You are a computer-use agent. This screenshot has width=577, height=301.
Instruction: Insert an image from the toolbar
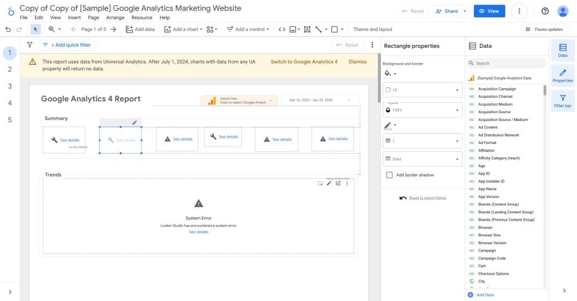(x=294, y=29)
